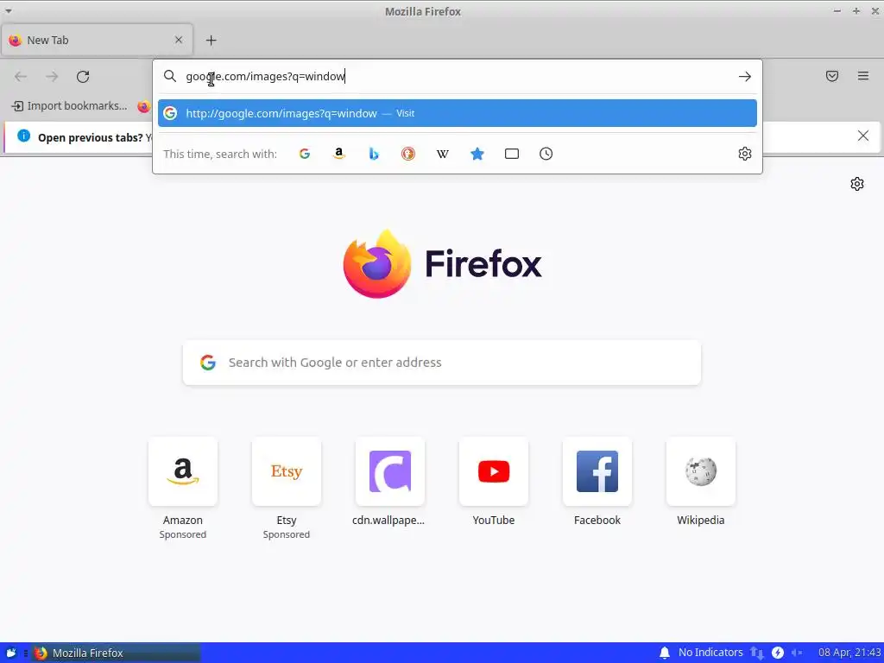The image size is (884, 663).
Task: Click the Mozilla Firefox taskbar entry
Action: [x=116, y=653]
